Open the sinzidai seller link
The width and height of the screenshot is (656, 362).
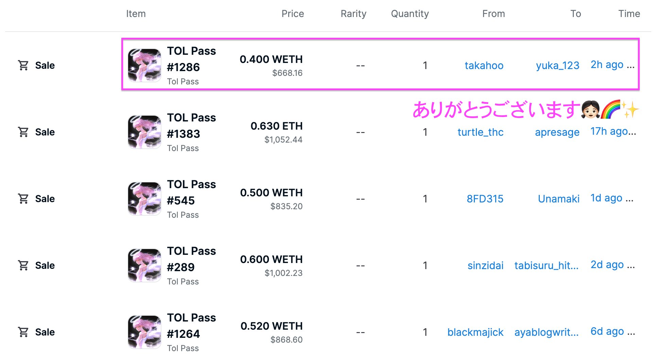pyautogui.click(x=485, y=265)
